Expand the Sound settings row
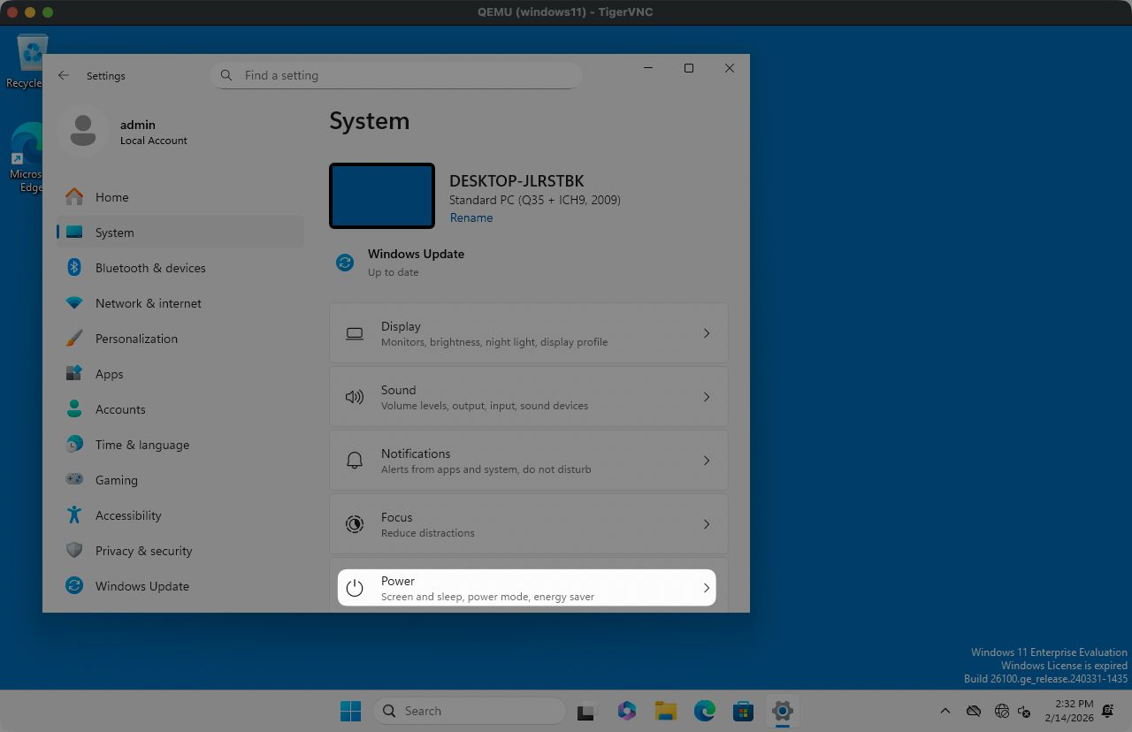Viewport: 1132px width, 732px height. point(528,397)
